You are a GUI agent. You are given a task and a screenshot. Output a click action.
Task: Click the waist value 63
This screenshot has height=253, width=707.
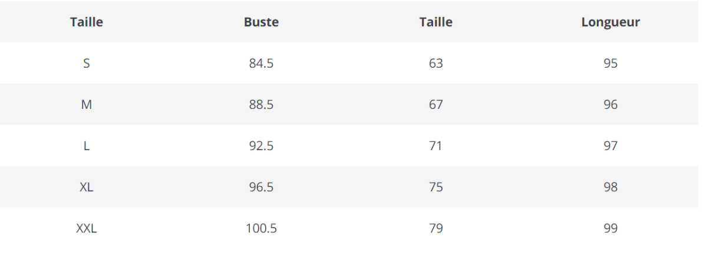point(436,64)
